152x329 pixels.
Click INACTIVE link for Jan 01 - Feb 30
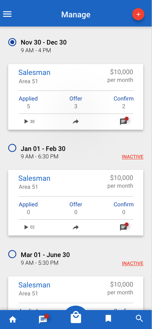[x=133, y=157]
